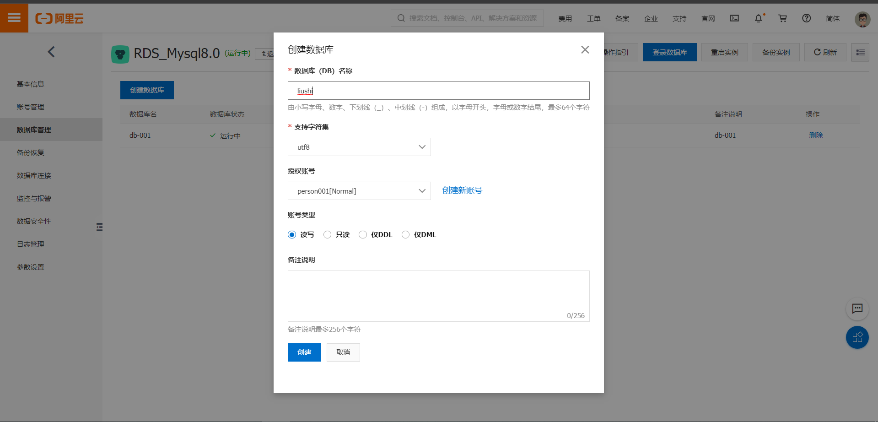Open the user avatar menu
This screenshot has height=422, width=878.
(x=862, y=19)
